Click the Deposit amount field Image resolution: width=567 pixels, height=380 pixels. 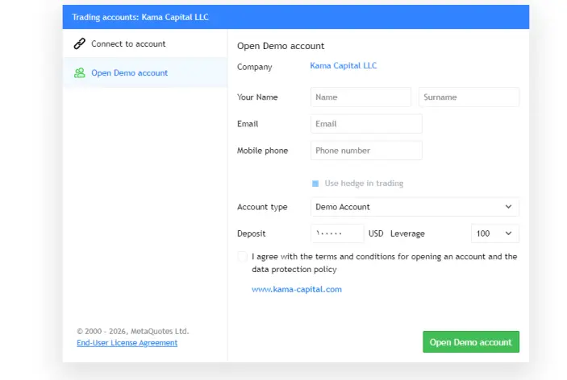point(337,233)
